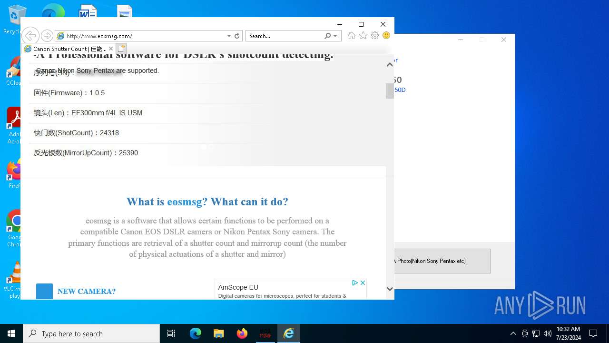Viewport: 609px width, 343px height.
Task: Close the Canon Shutter Count tab
Action: [111, 49]
